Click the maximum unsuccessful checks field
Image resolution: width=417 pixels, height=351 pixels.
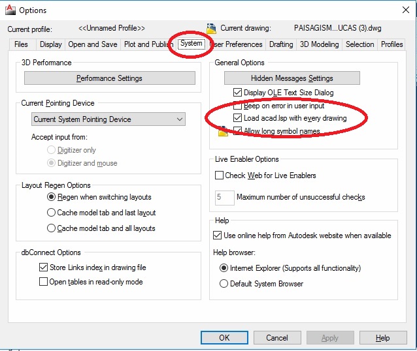pos(224,197)
